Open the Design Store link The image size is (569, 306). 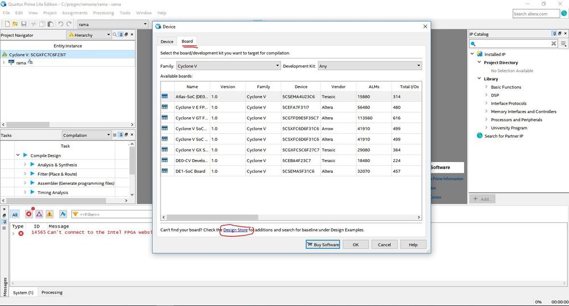235,230
